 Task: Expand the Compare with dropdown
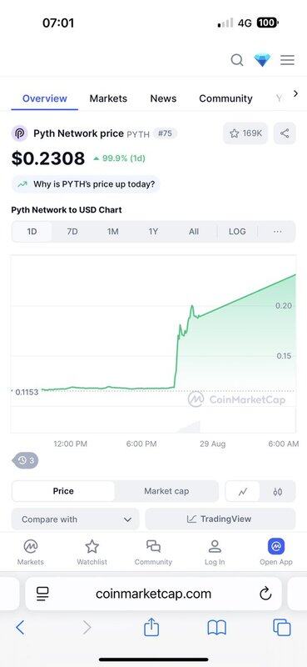(x=75, y=519)
